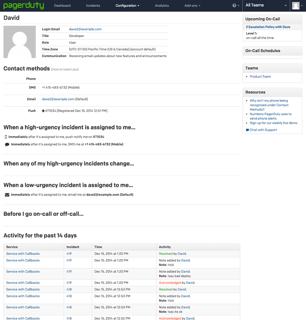The height and width of the screenshot is (320, 306).
Task: Open the help question mark menu
Action: (x=236, y=5)
